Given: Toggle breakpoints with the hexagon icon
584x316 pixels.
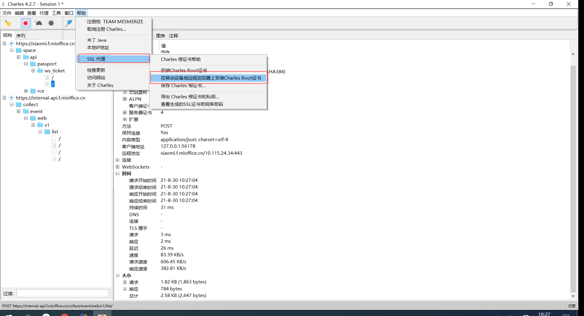Looking at the screenshot, I should tap(51, 23).
